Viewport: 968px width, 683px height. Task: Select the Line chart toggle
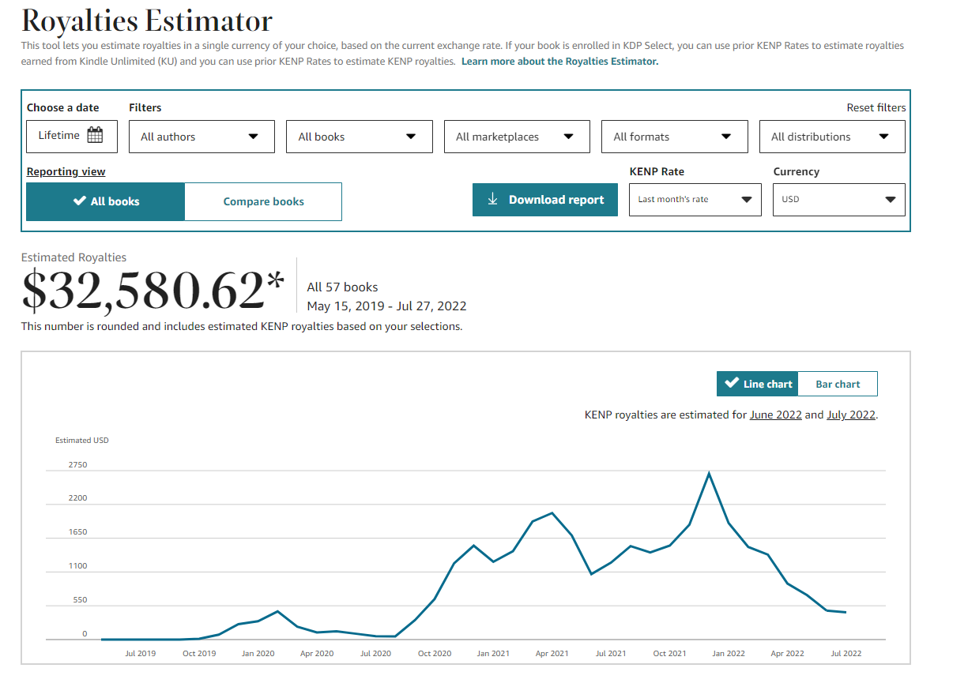click(x=758, y=384)
